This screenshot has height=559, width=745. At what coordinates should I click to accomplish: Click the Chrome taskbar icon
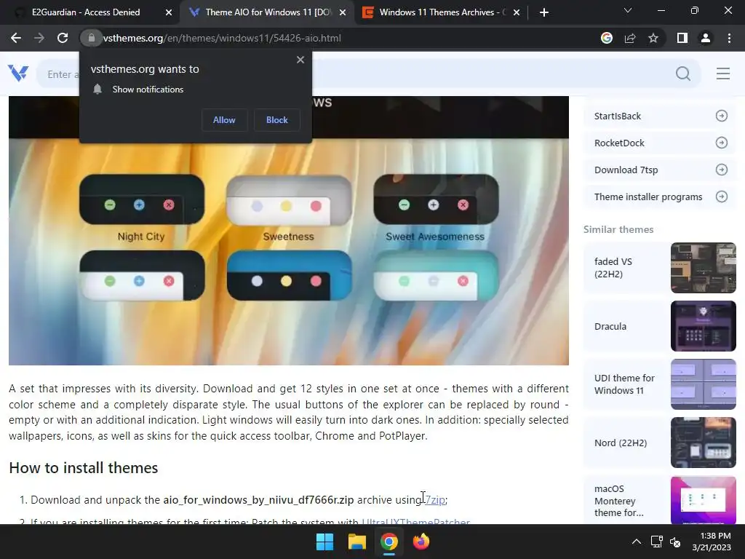[x=389, y=542]
